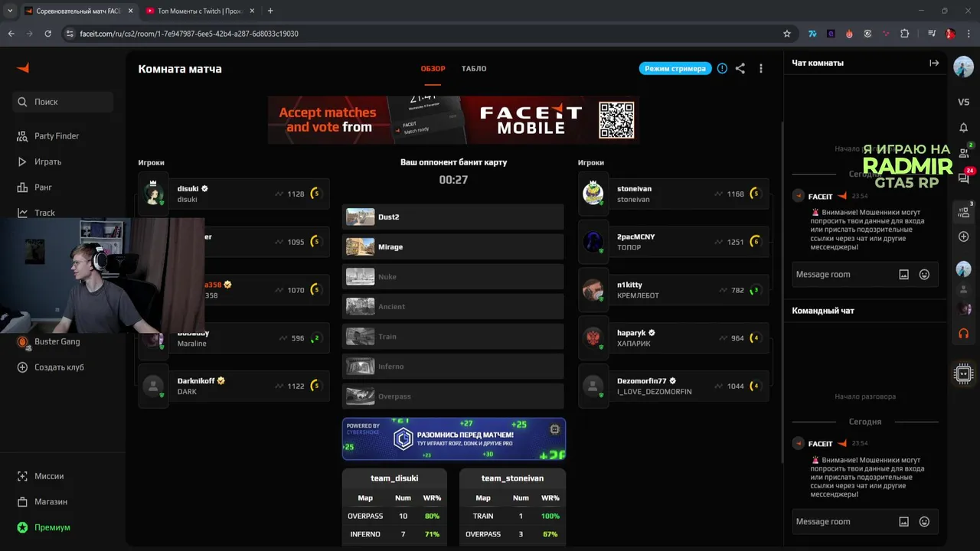Image resolution: width=980 pixels, height=551 pixels.
Task: Open the browser media control icon
Action: [x=932, y=34]
